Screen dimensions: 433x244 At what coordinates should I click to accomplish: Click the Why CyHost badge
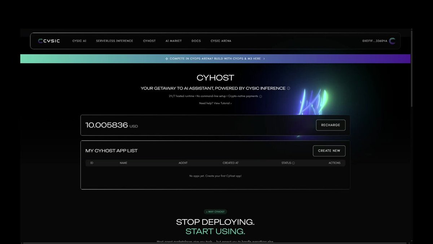pos(215,212)
